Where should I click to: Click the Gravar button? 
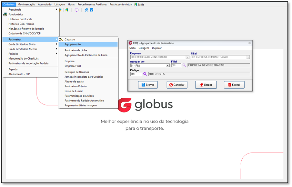pos(148,85)
